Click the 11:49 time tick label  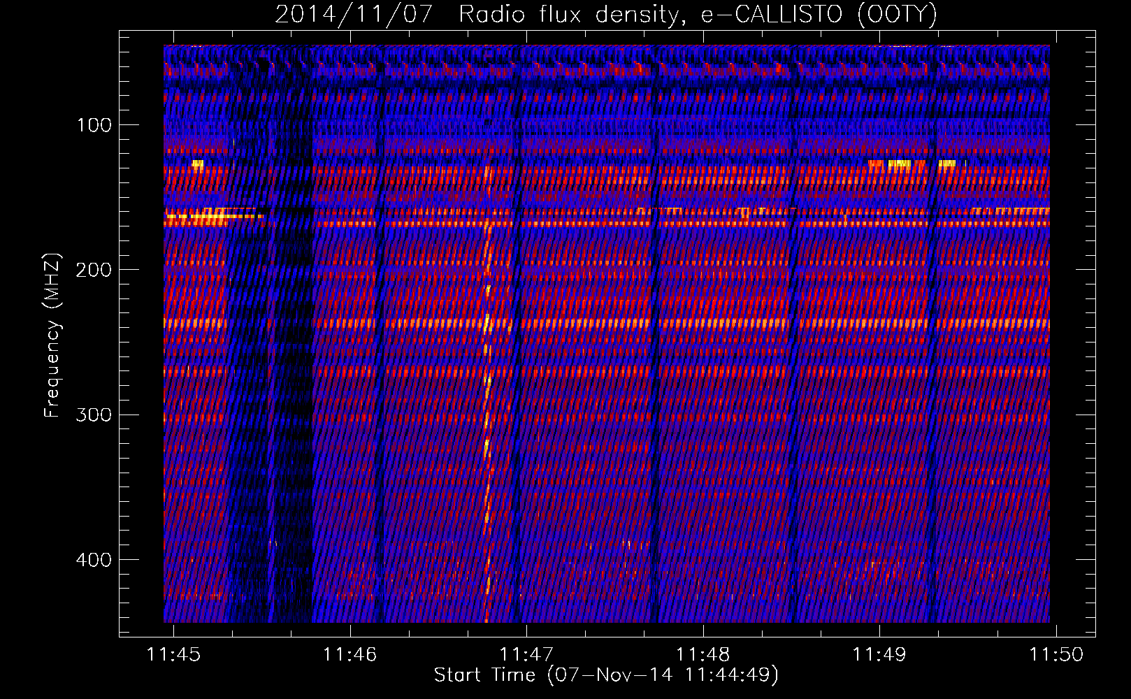(x=879, y=654)
